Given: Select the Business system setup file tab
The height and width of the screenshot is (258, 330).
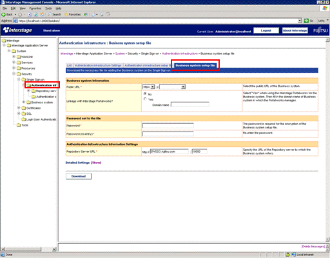Looking at the screenshot, I should (195, 65).
